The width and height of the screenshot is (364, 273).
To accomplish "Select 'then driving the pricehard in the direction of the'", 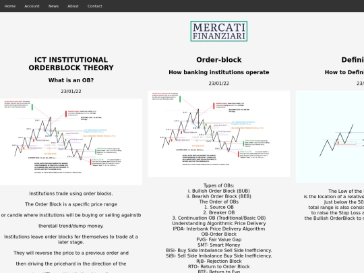I will tap(71, 264).
